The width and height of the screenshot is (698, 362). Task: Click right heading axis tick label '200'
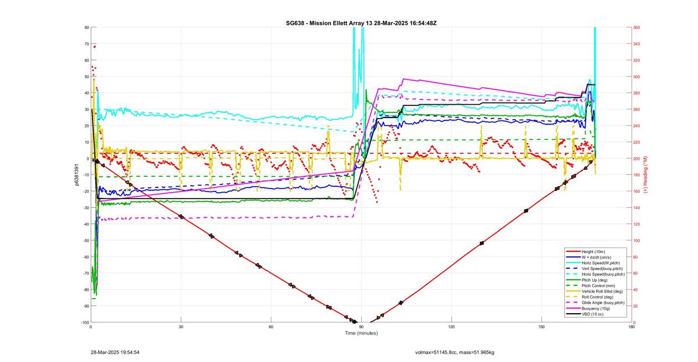pos(638,158)
